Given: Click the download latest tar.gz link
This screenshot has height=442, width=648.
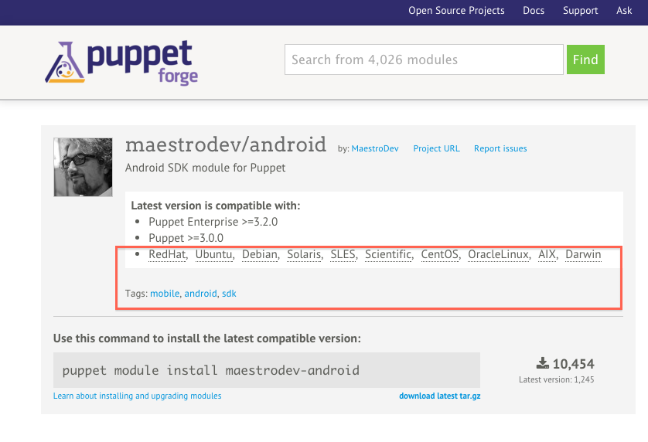Looking at the screenshot, I should tap(440, 396).
